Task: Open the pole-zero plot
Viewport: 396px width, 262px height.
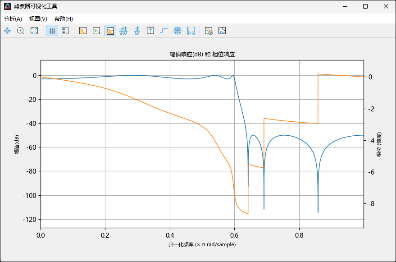Action: pos(178,31)
